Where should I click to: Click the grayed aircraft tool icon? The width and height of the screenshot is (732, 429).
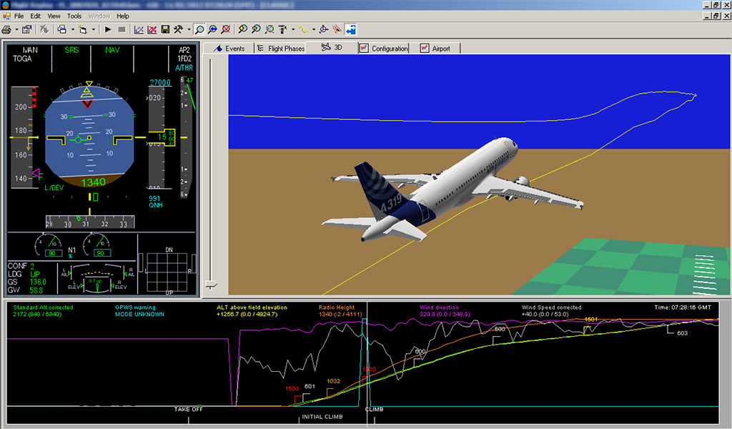click(x=44, y=30)
